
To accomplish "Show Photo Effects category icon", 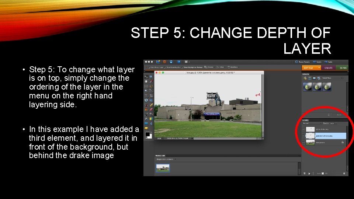I will pos(314,78).
